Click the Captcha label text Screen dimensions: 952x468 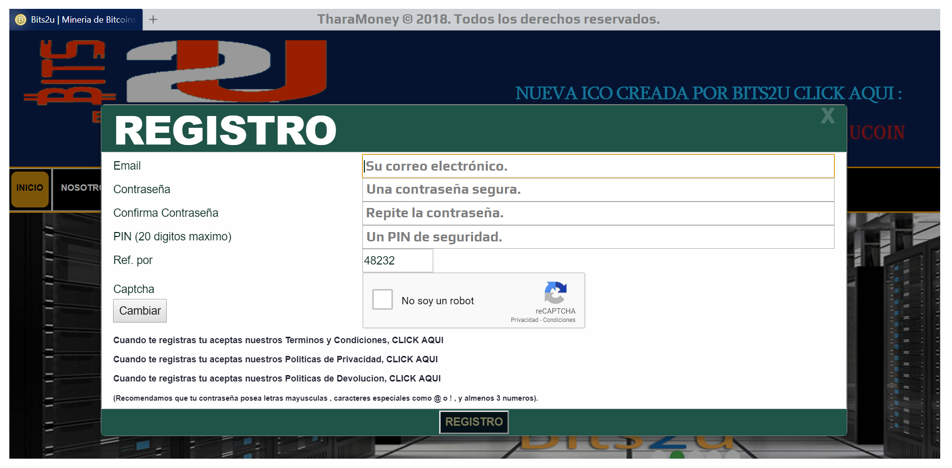[134, 289]
